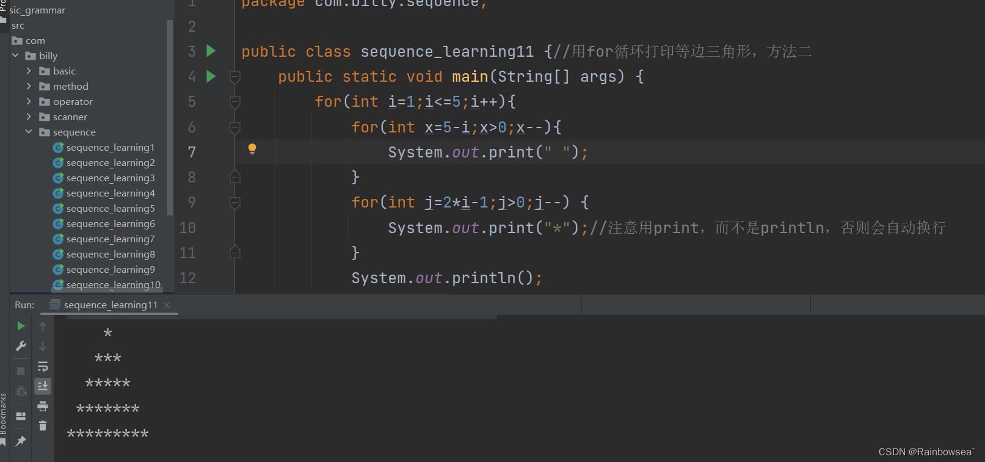Image resolution: width=985 pixels, height=462 pixels.
Task: Open sequence_learning1 class file
Action: 104,147
